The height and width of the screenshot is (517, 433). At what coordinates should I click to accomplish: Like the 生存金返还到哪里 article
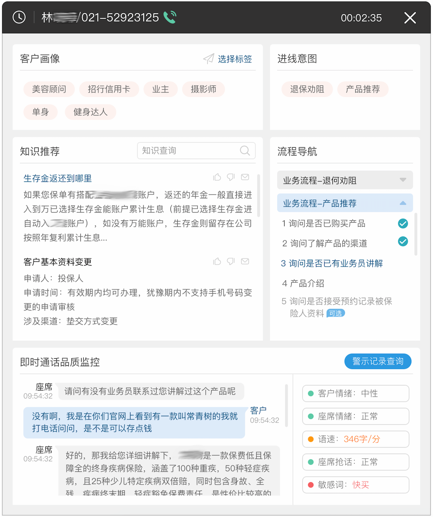click(217, 177)
